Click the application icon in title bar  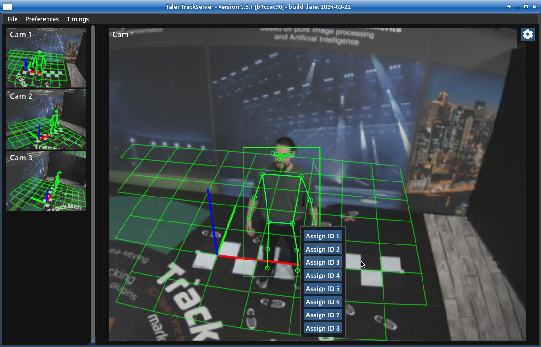(7, 7)
